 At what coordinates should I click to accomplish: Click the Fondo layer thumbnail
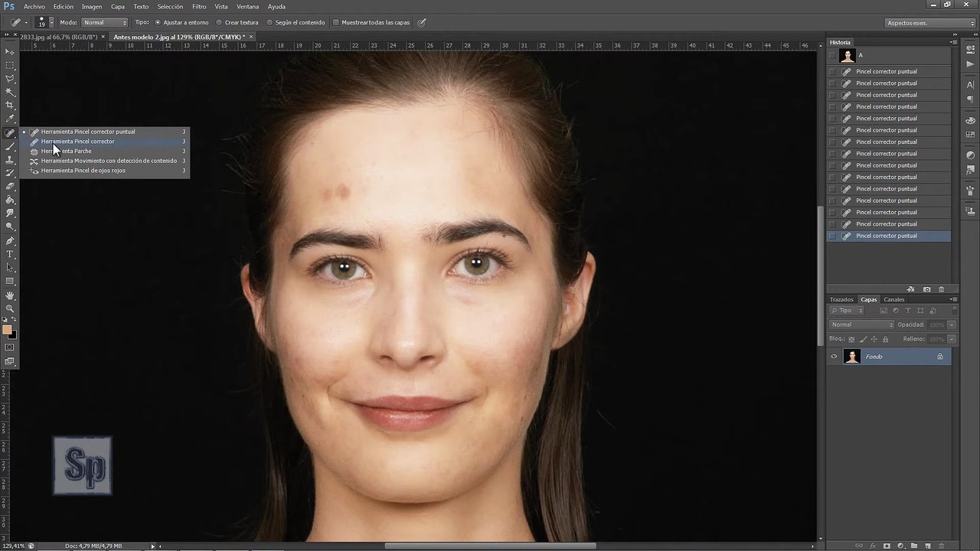point(851,357)
